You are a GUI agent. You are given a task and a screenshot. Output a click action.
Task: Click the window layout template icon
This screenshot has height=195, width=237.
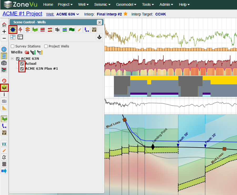[x=20, y=37]
